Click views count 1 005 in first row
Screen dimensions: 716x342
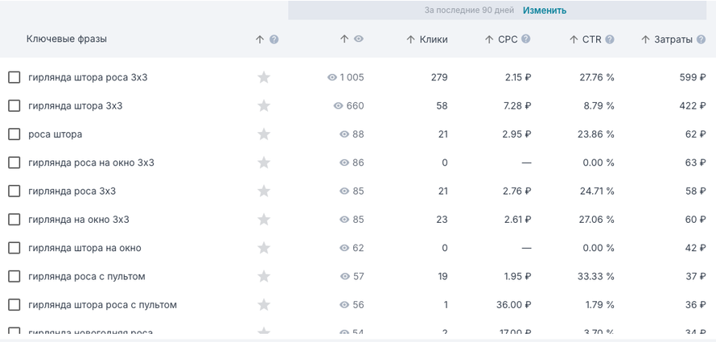[352, 77]
